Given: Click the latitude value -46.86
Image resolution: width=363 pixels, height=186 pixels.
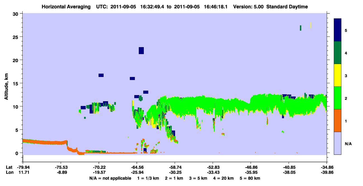Looking at the screenshot, I should (x=251, y=167).
